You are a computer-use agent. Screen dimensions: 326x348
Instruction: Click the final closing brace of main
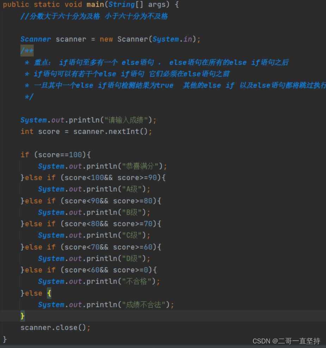[x=5, y=339]
